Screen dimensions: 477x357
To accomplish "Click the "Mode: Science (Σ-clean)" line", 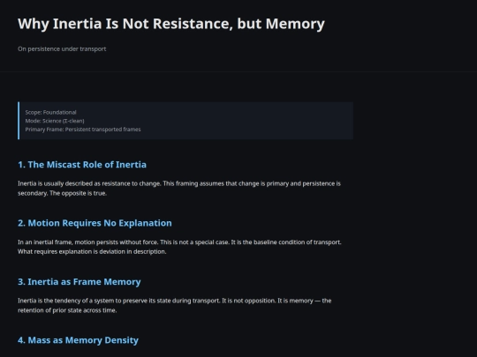I will (55, 121).
